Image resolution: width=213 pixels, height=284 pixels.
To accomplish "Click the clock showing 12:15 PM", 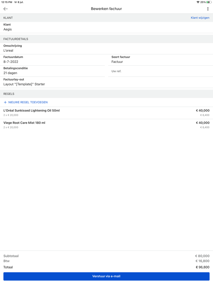I will pos(7,2).
